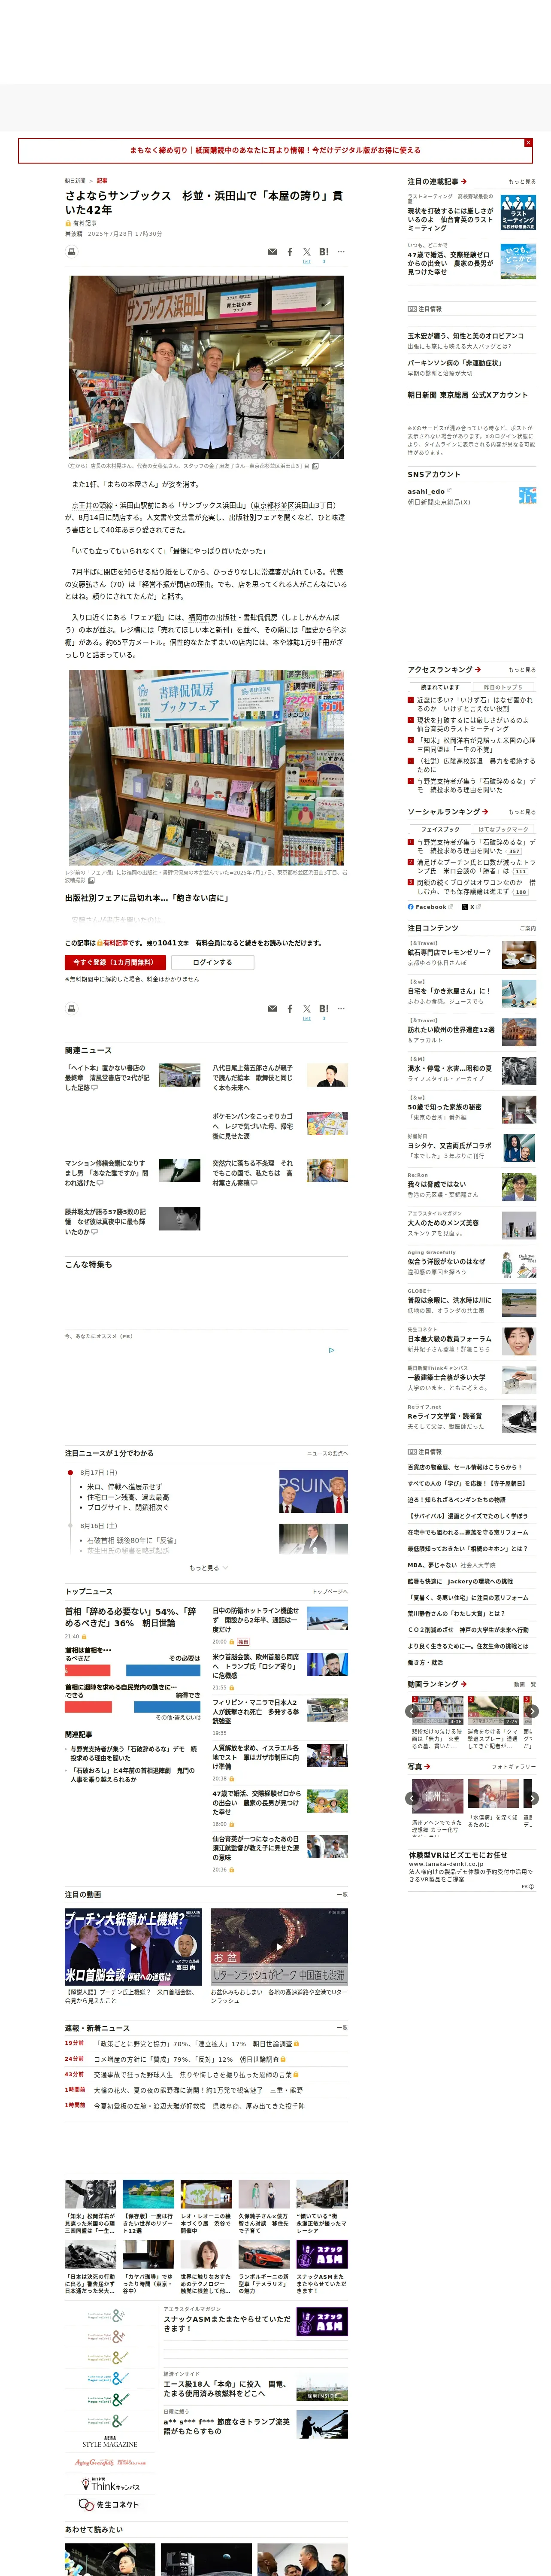
Task: Go to the previous item in the 動画ランキング carousel
Action: point(411,1711)
